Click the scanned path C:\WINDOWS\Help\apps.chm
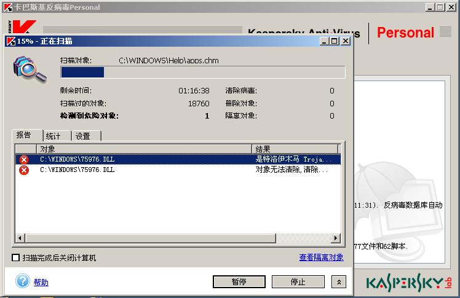This screenshot has height=298, width=460. [x=169, y=61]
